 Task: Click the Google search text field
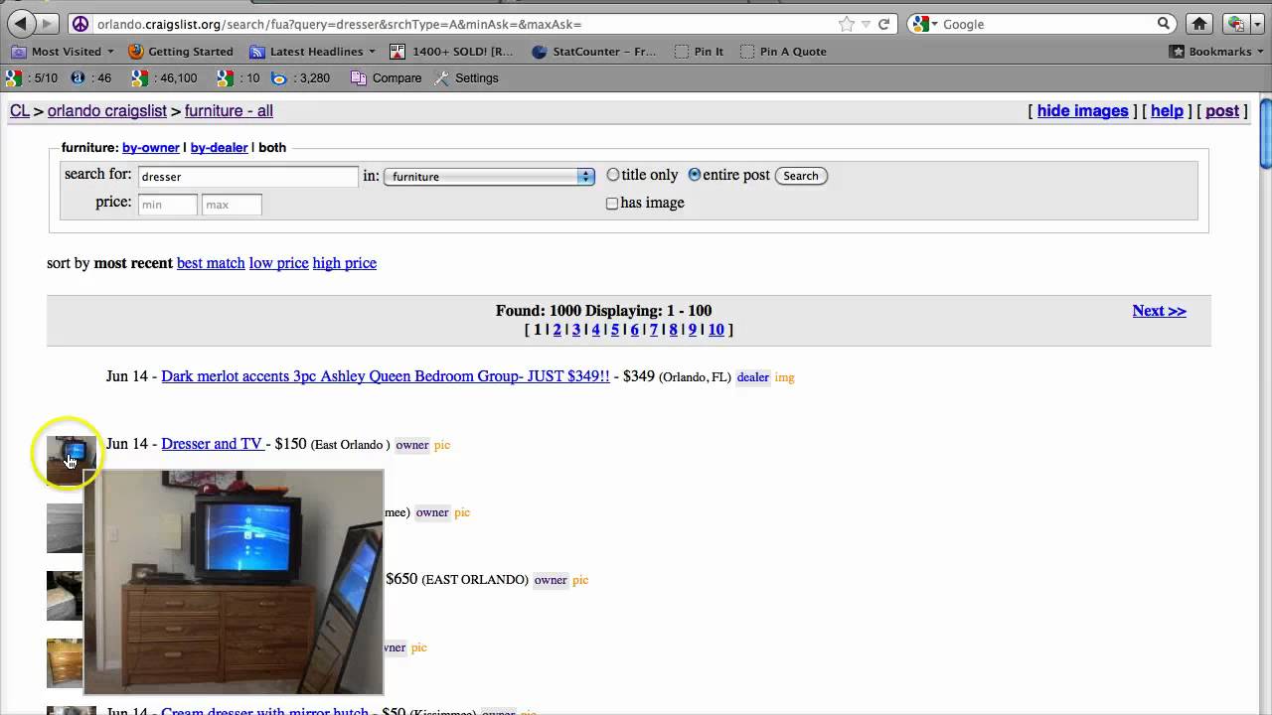[x=1046, y=24]
